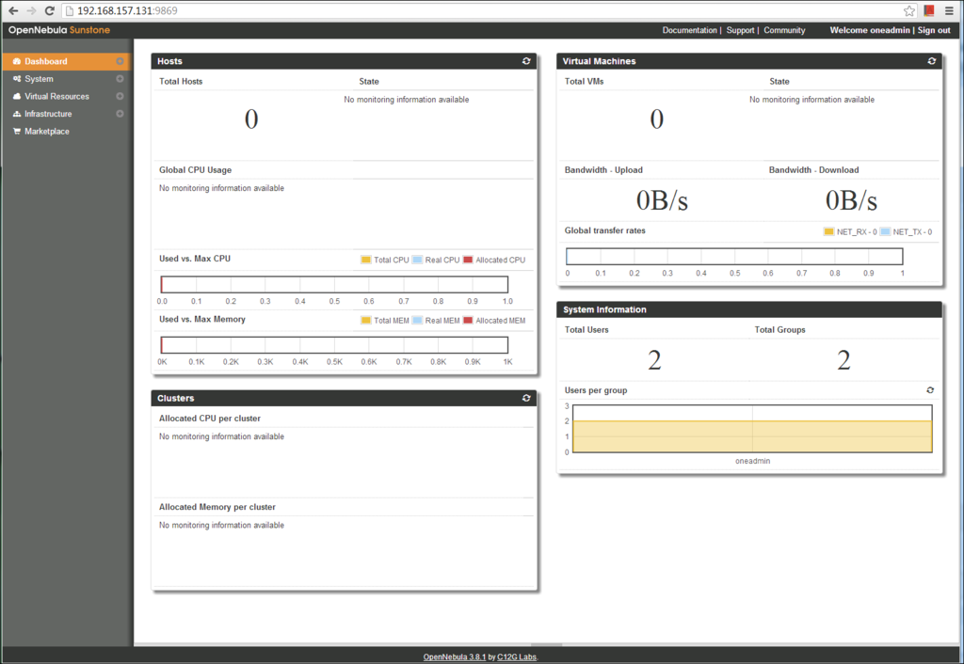
Task: Click the Allocated CPU per cluster heading
Action: coord(210,419)
